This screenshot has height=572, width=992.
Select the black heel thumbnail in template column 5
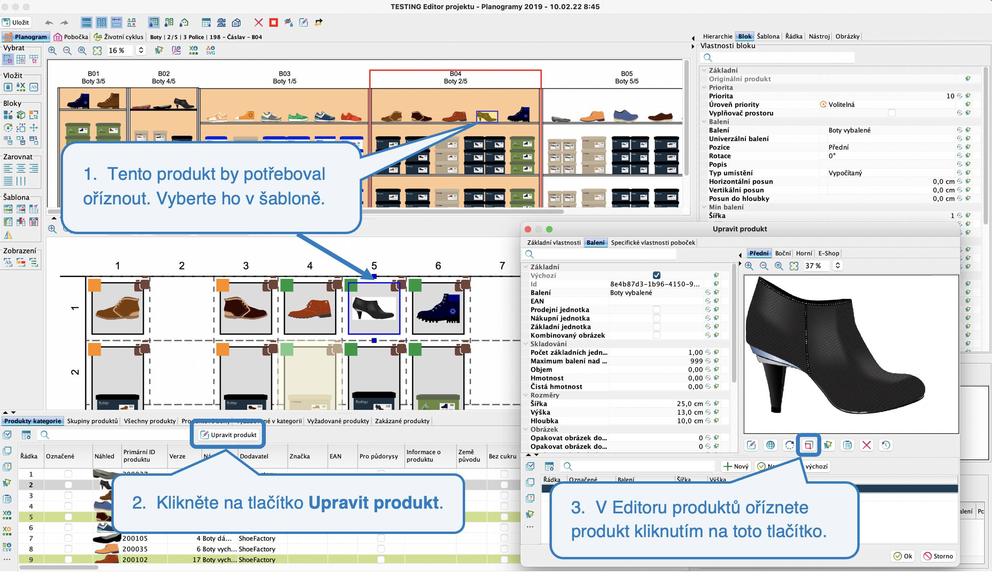pyautogui.click(x=374, y=308)
